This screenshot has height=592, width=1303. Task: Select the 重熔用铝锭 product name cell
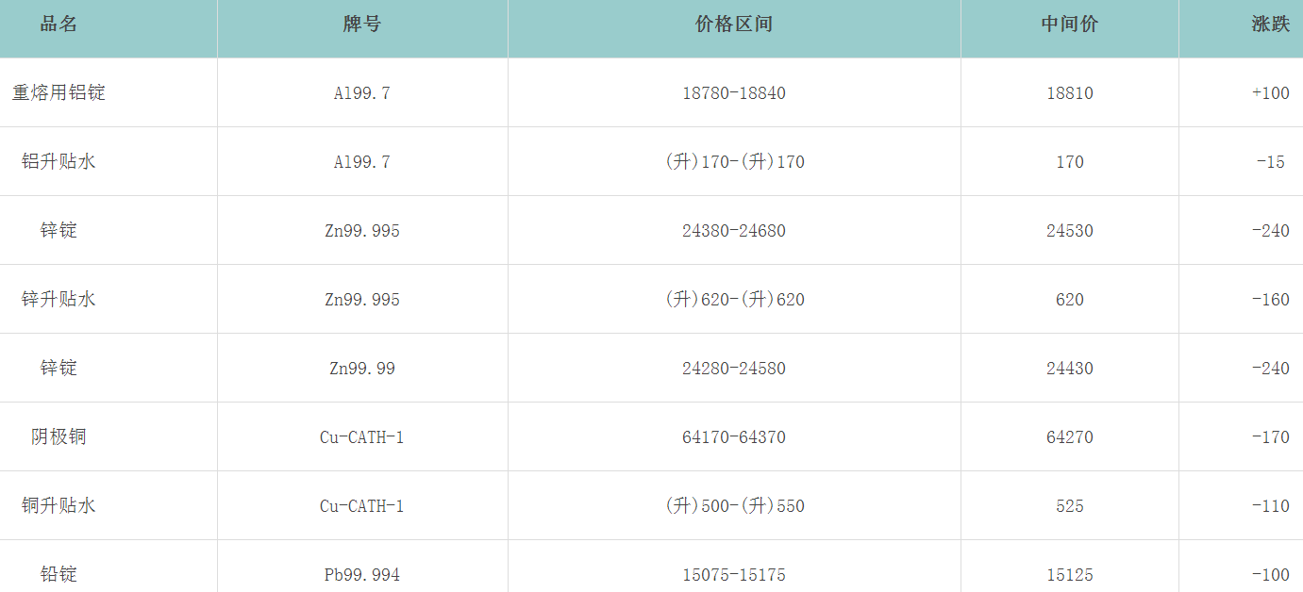point(58,92)
